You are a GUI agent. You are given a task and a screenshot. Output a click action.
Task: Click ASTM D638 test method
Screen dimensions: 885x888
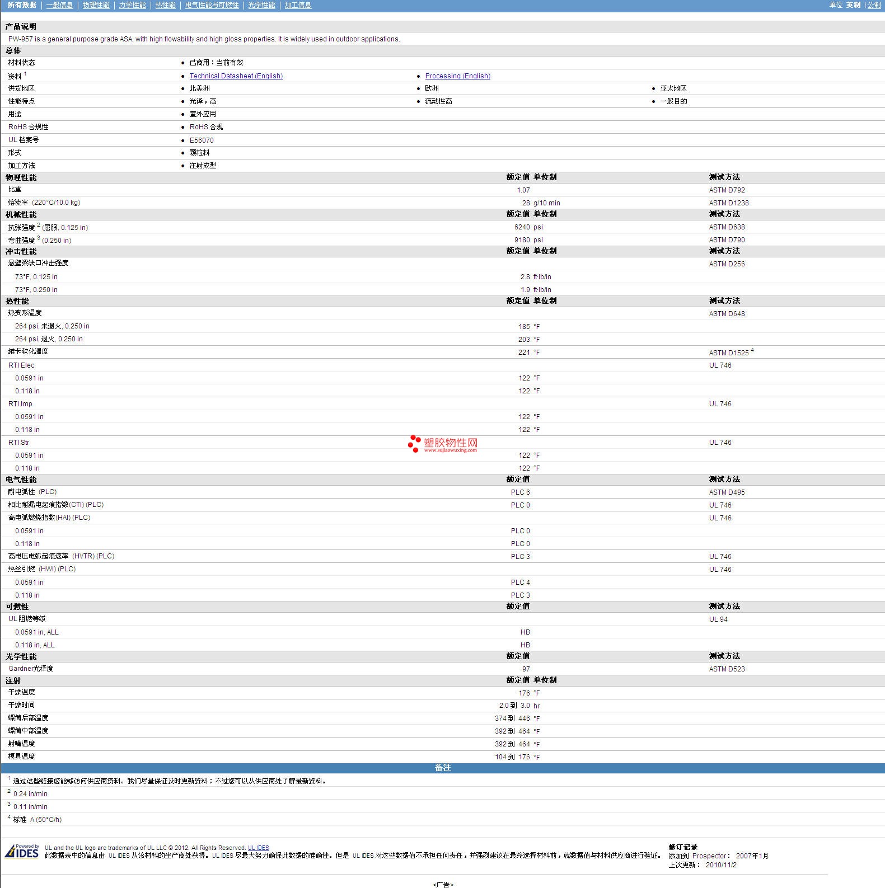[x=727, y=227]
